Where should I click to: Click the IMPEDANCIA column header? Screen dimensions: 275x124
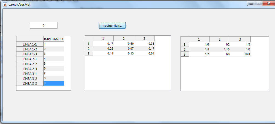click(54, 39)
